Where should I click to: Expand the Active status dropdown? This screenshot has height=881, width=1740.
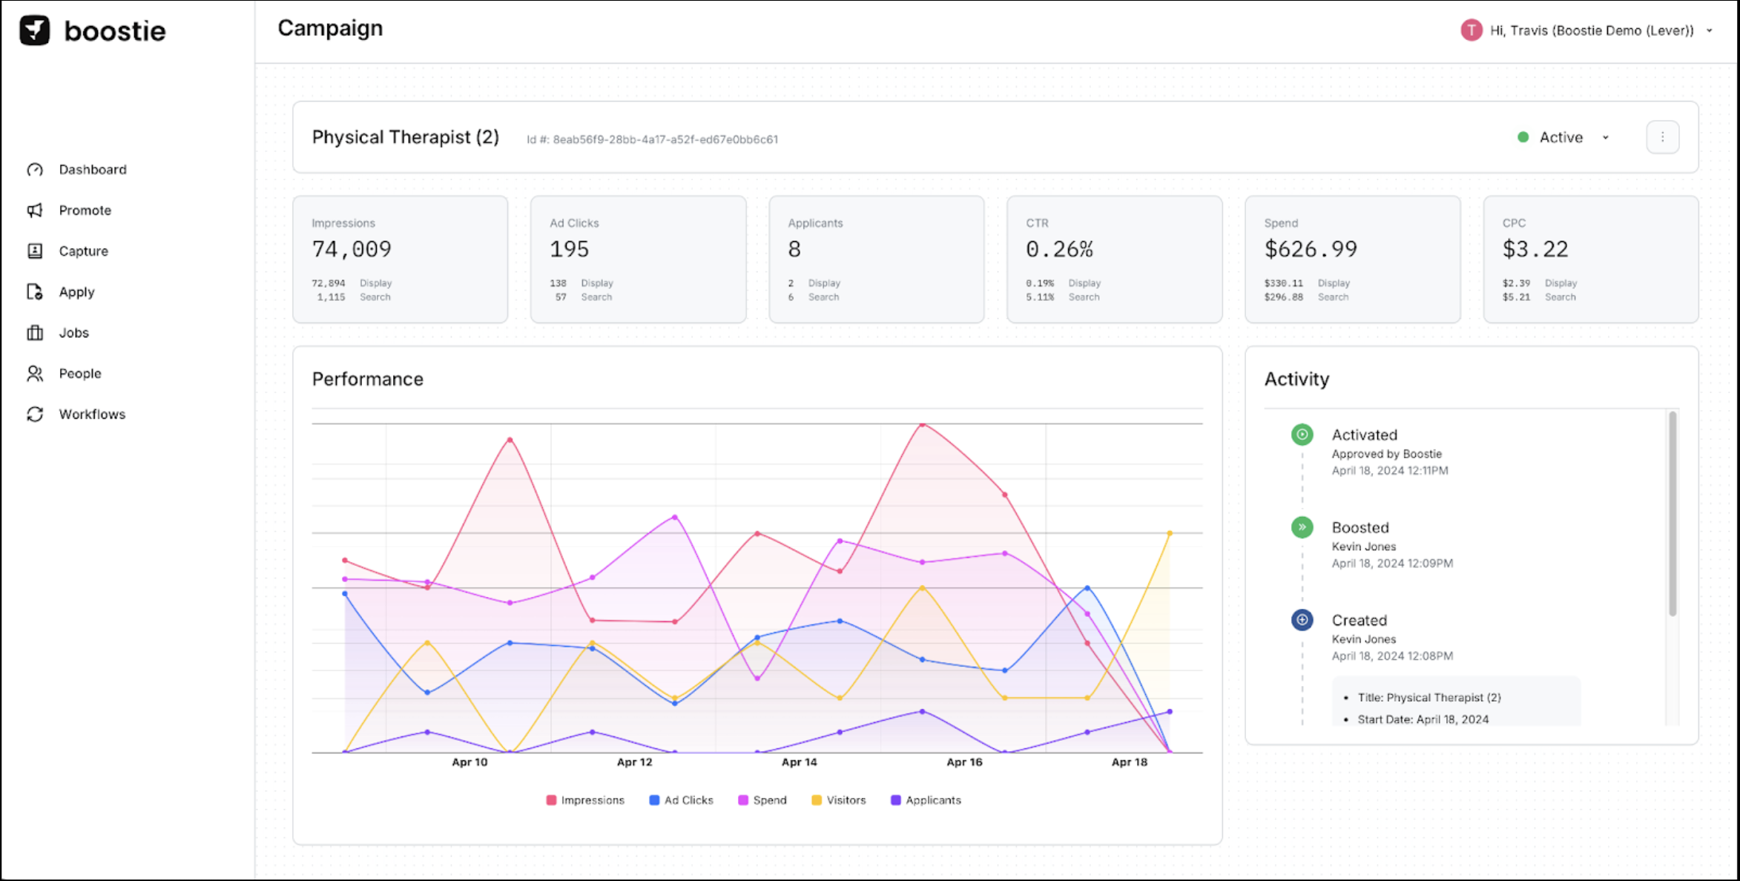(1605, 138)
